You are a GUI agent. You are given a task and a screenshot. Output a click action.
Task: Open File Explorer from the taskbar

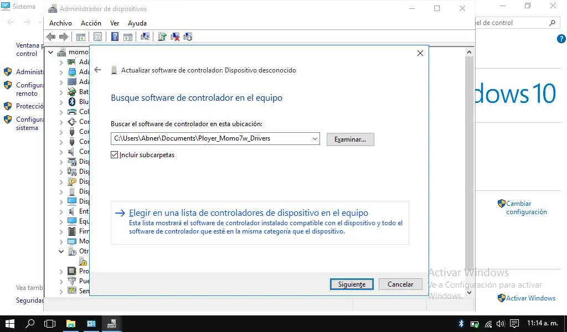(71, 324)
